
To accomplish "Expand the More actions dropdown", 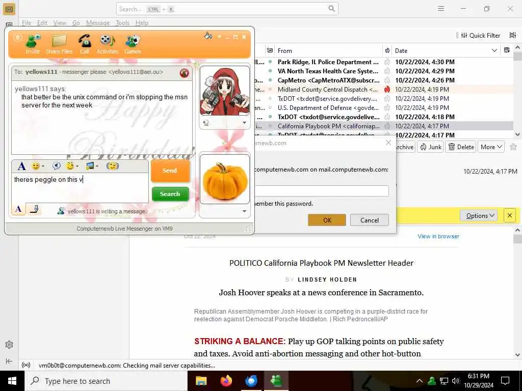I will [491, 147].
